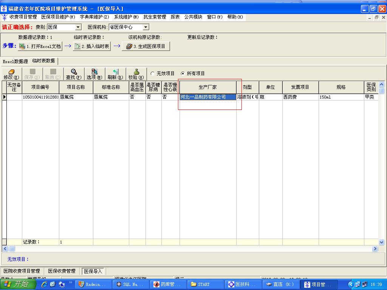This screenshot has width=387, height=290.
Task: Open the 医保项目维护(W) menu
Action: 58,17
